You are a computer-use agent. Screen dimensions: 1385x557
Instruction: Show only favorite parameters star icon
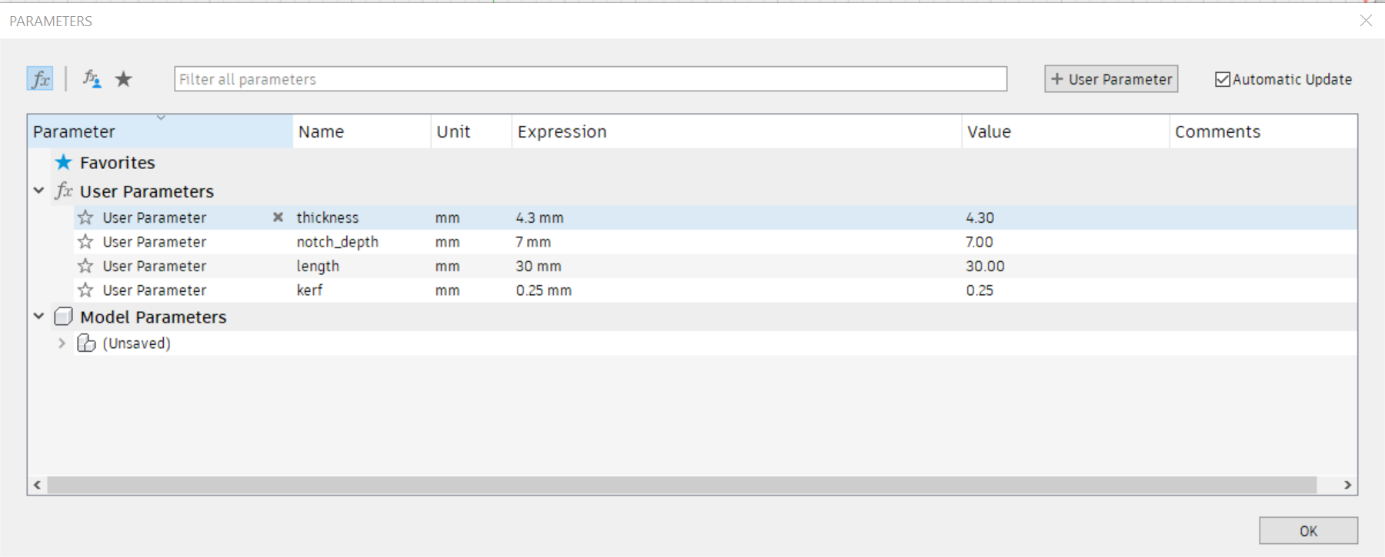pos(123,79)
